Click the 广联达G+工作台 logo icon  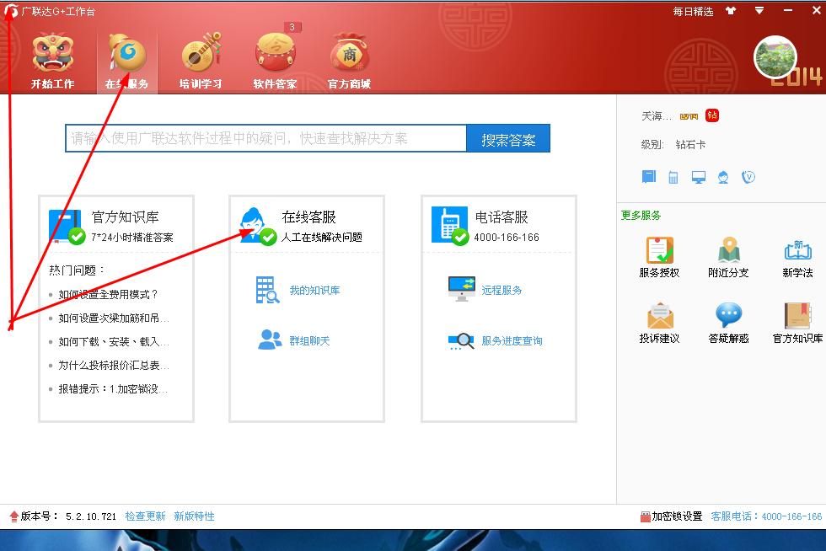[x=11, y=11]
